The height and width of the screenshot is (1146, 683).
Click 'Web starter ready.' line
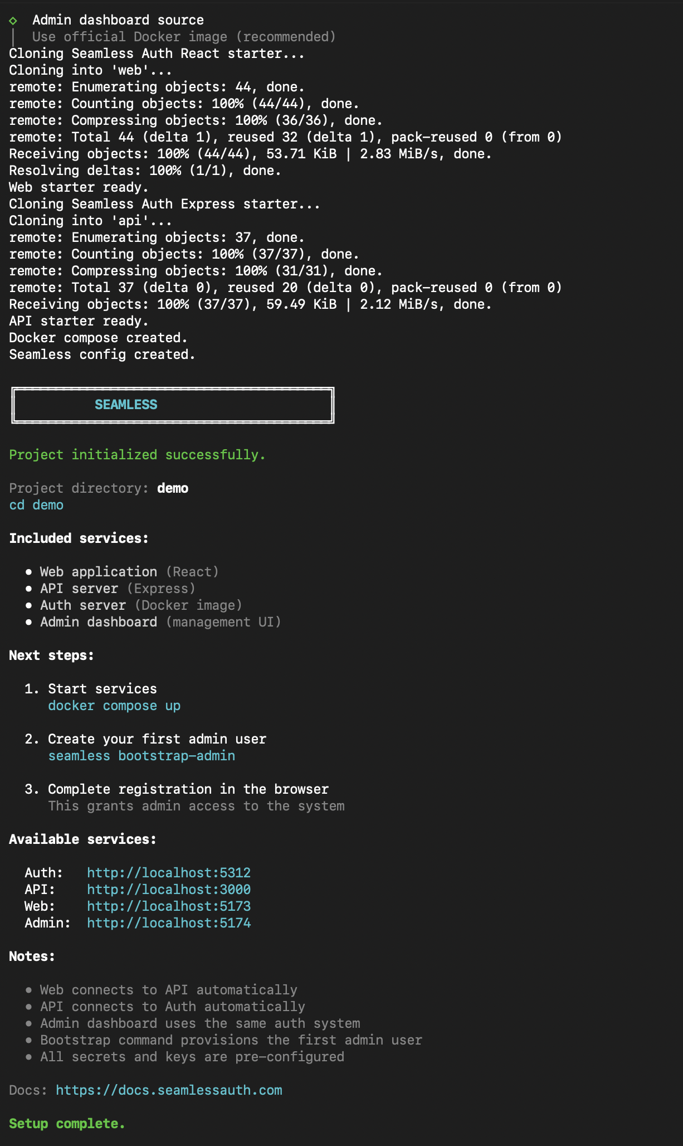(79, 187)
